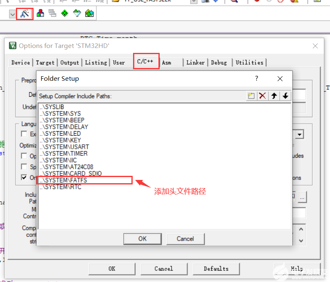This screenshot has width=330, height=282.
Task: Move selected include path down
Action: (285, 96)
